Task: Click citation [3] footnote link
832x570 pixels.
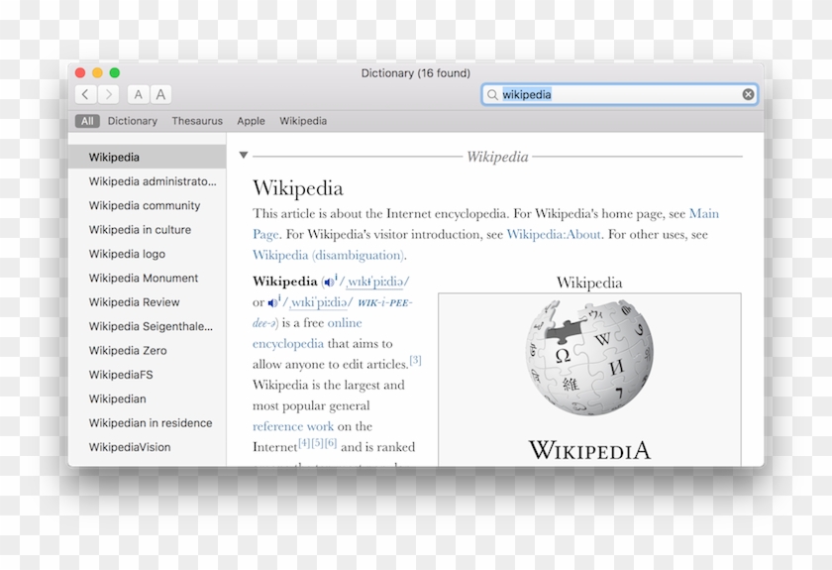Action: pyautogui.click(x=415, y=360)
